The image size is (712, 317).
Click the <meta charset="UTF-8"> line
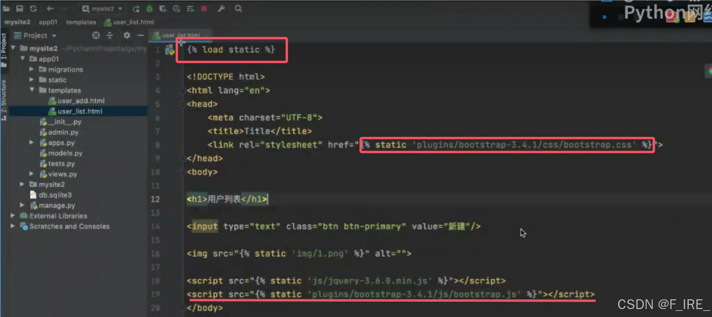(265, 118)
